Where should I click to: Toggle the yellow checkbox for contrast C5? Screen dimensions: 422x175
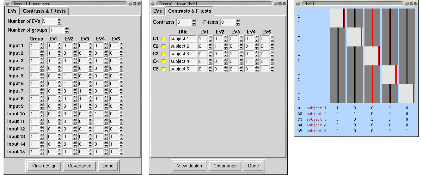(x=163, y=69)
